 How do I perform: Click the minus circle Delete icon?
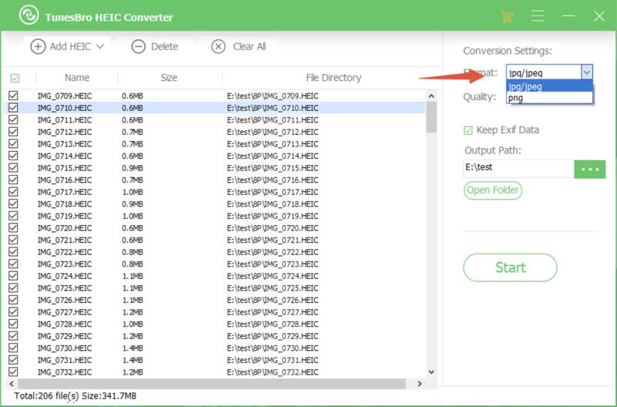coord(138,46)
